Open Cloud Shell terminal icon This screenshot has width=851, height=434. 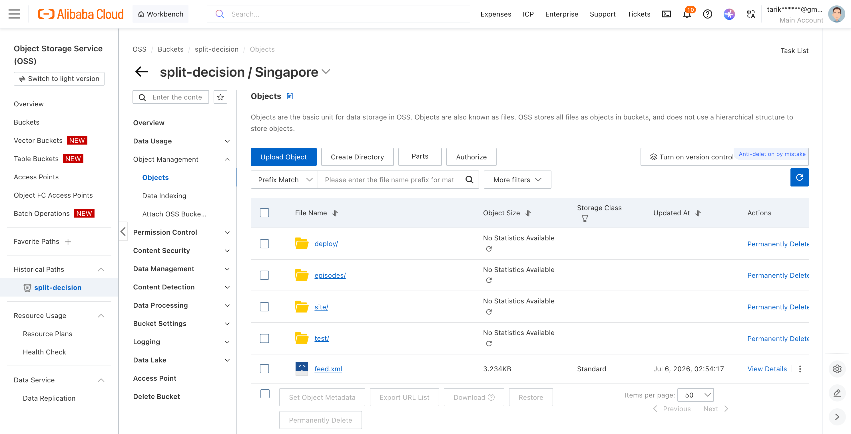666,14
